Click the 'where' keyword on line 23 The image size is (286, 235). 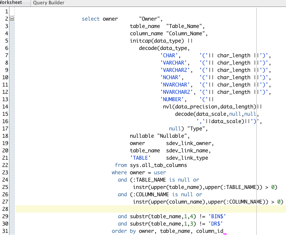[x=119, y=172]
